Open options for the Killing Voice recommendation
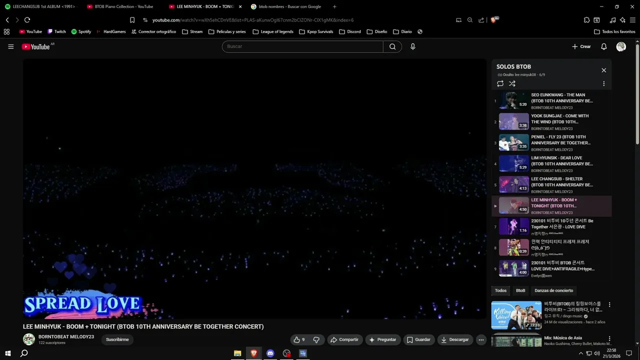 [609, 304]
